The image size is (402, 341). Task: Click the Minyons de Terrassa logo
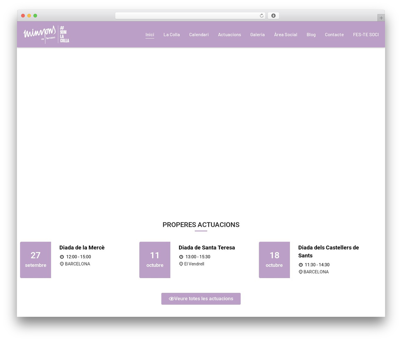point(46,34)
